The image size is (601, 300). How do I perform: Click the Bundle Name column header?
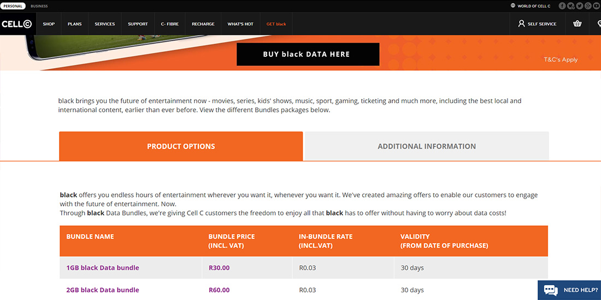pyautogui.click(x=90, y=237)
